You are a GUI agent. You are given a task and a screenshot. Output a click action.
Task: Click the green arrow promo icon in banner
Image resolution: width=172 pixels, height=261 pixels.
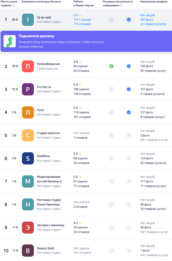click(x=9, y=41)
